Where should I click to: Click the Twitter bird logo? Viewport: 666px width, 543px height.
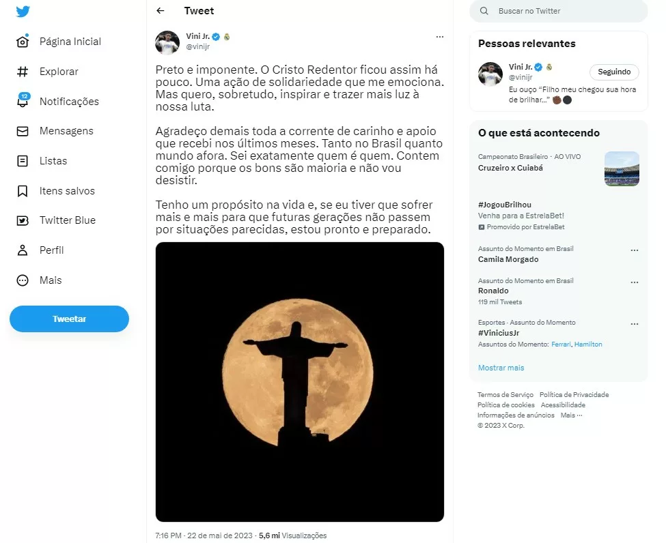tap(23, 12)
